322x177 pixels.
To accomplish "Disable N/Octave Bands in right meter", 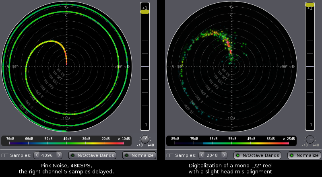I will click(258, 155).
